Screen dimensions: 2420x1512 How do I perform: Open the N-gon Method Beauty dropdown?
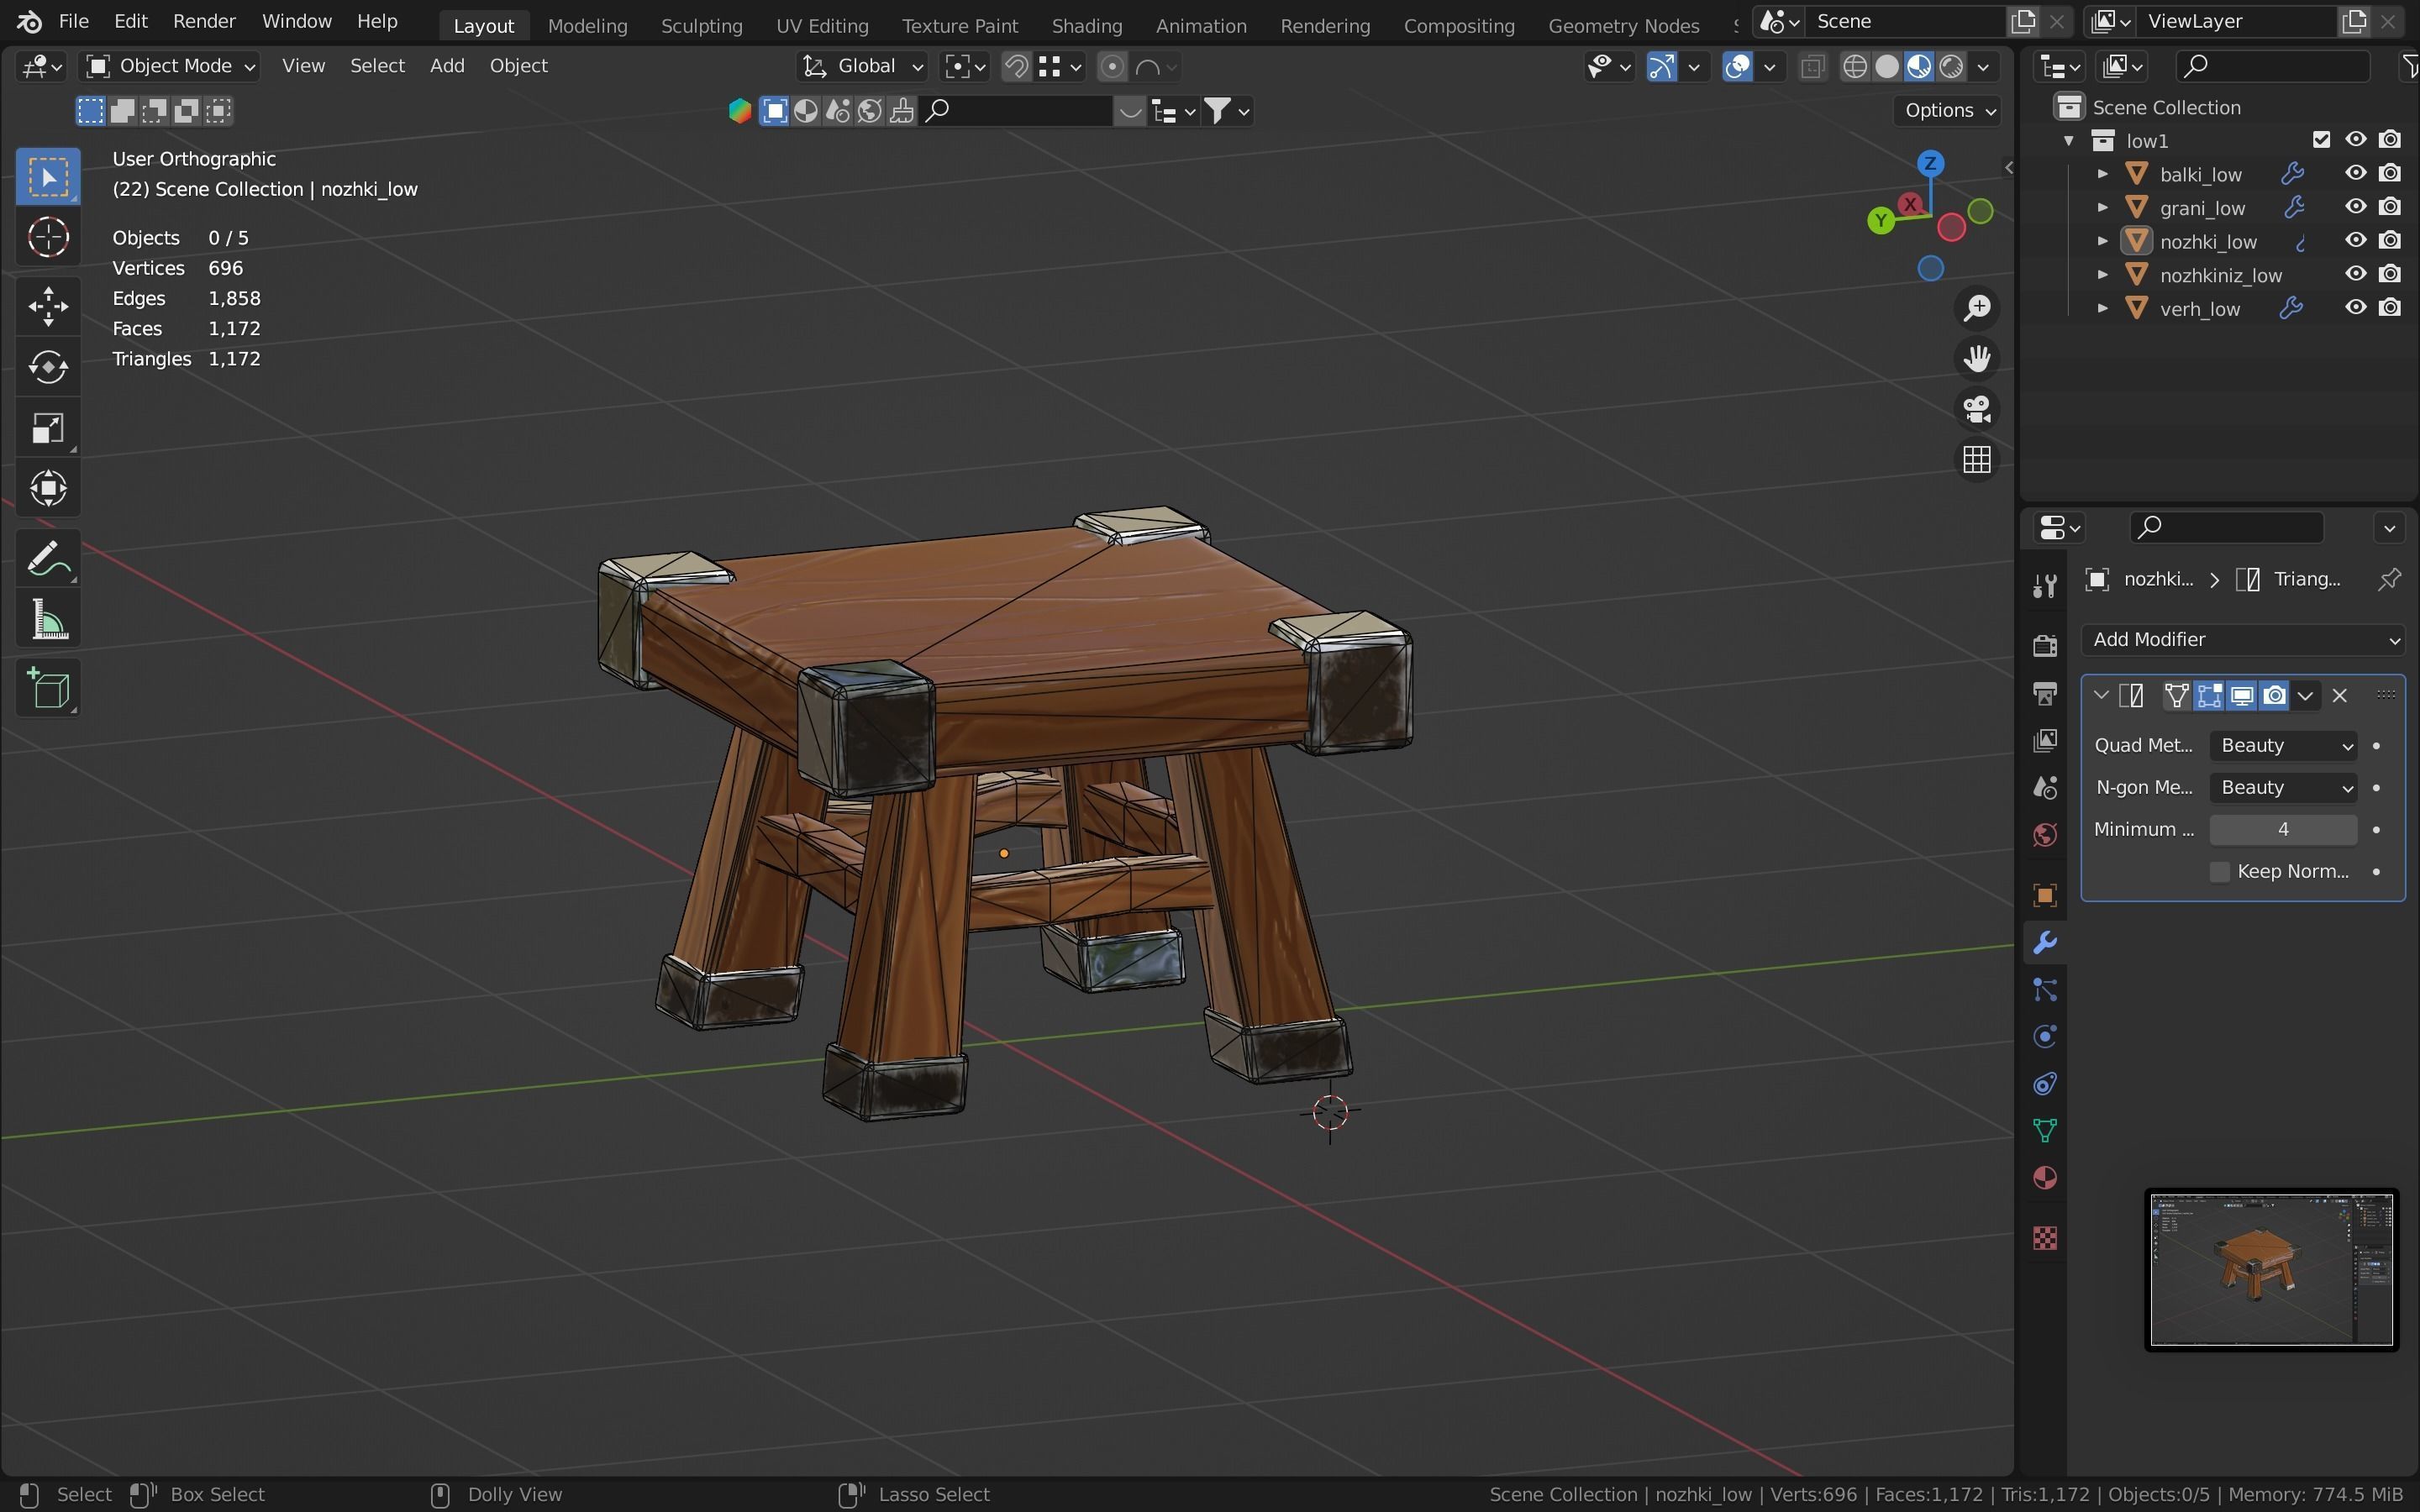point(2283,788)
